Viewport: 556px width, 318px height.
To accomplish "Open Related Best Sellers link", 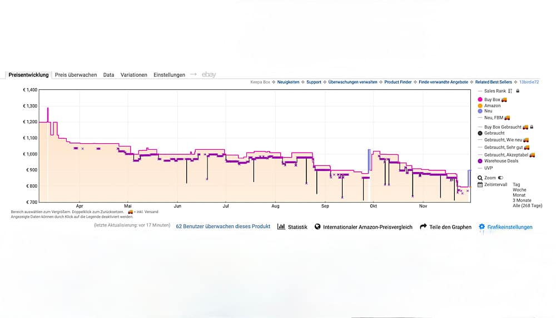I will point(493,82).
